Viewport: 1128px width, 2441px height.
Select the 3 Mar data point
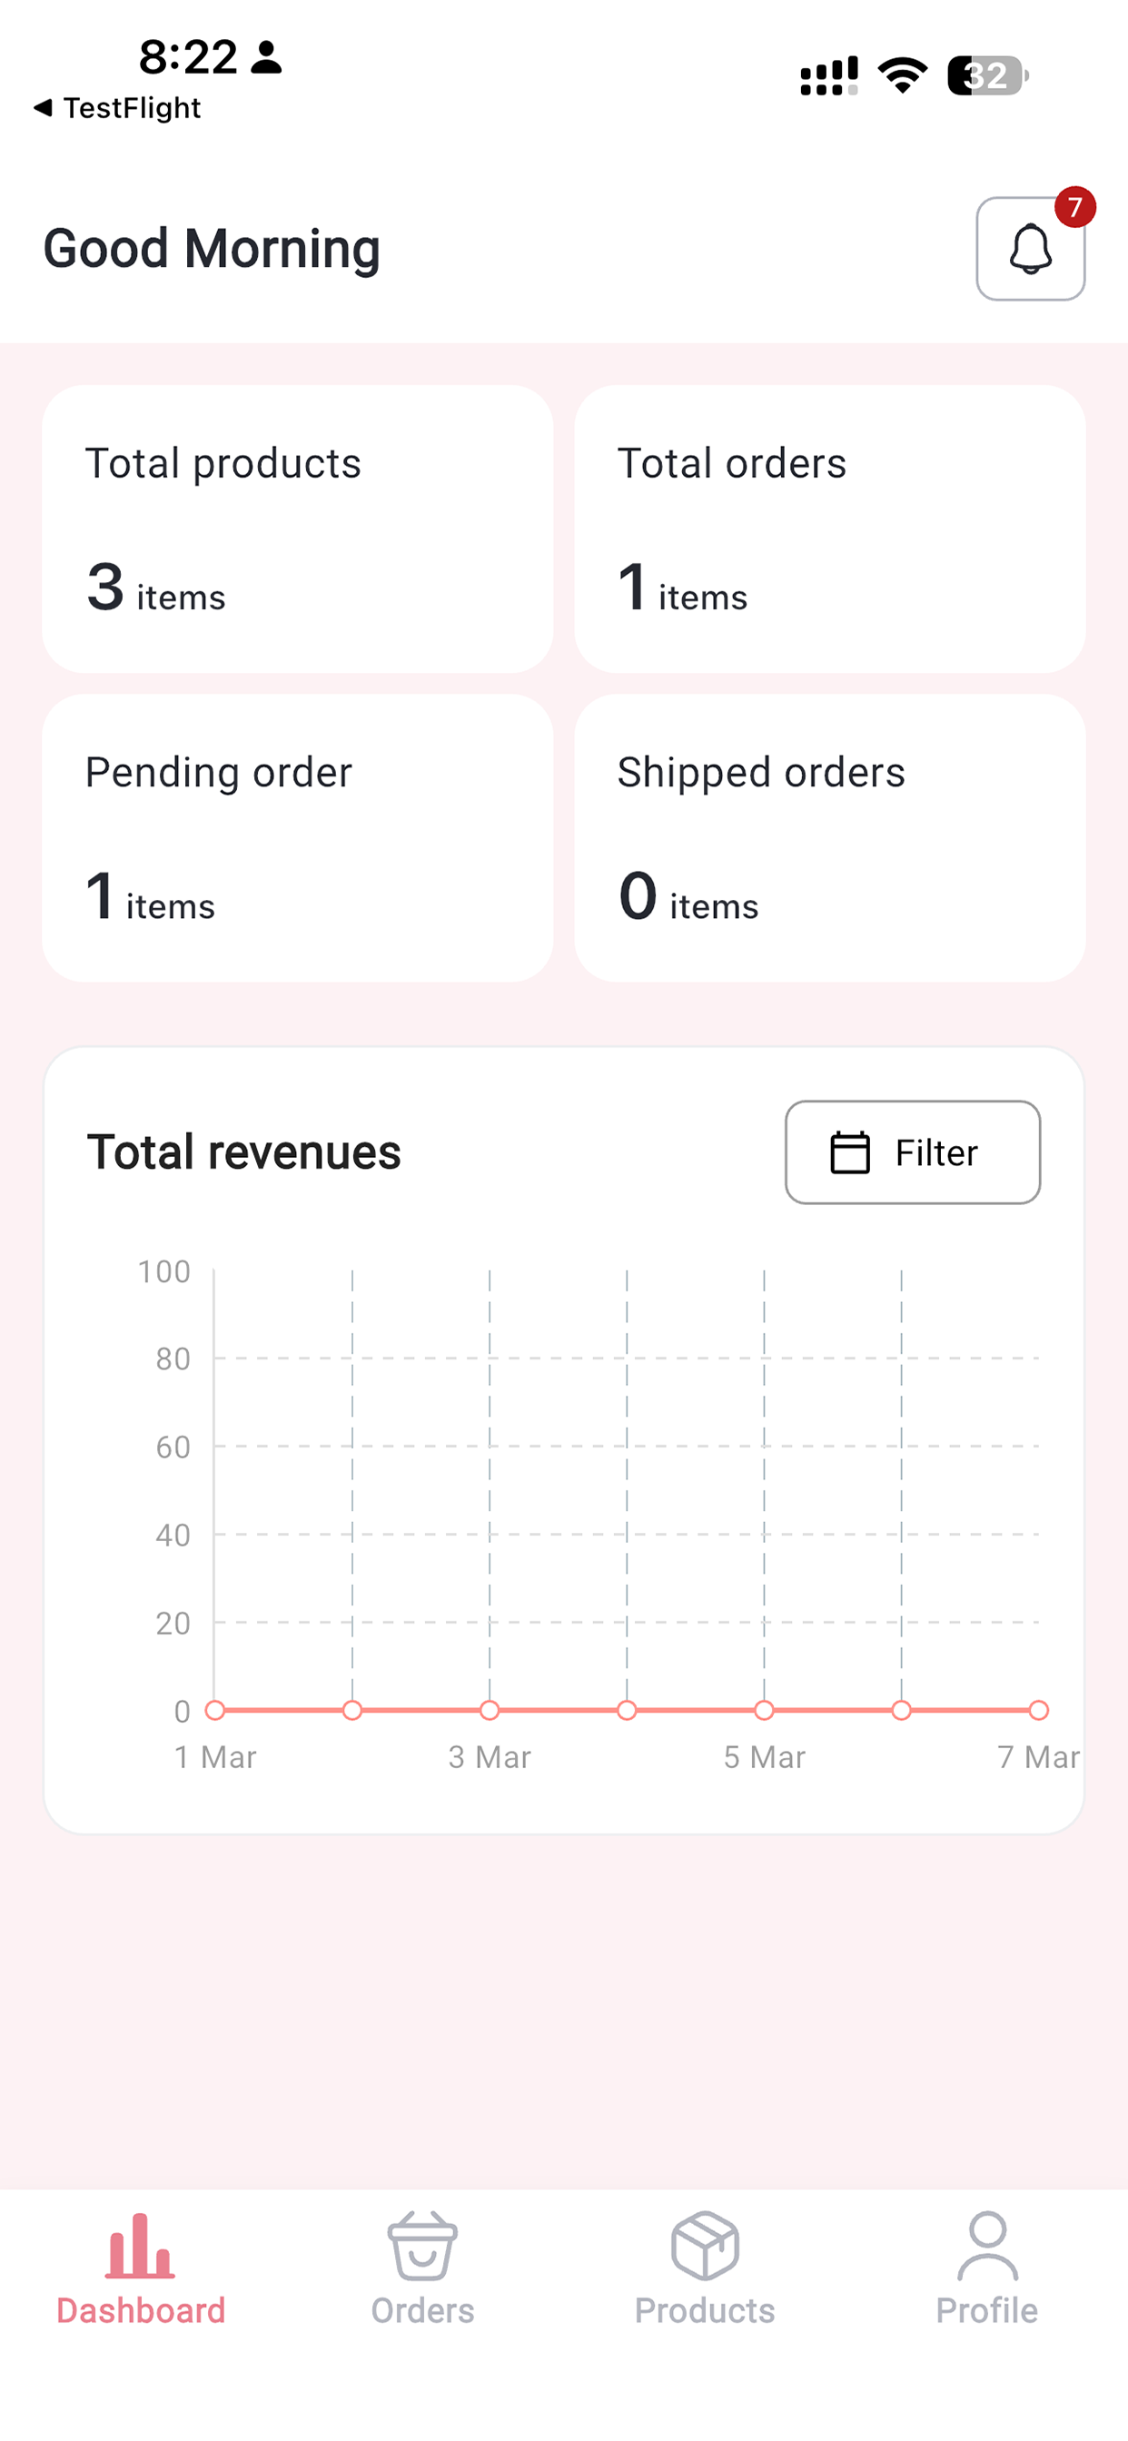pyautogui.click(x=490, y=1710)
